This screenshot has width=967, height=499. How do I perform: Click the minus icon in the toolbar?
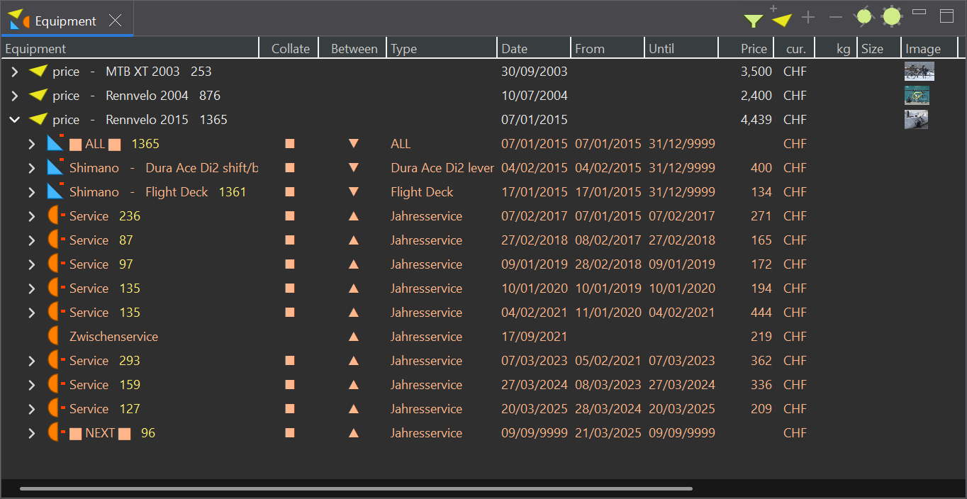(836, 17)
